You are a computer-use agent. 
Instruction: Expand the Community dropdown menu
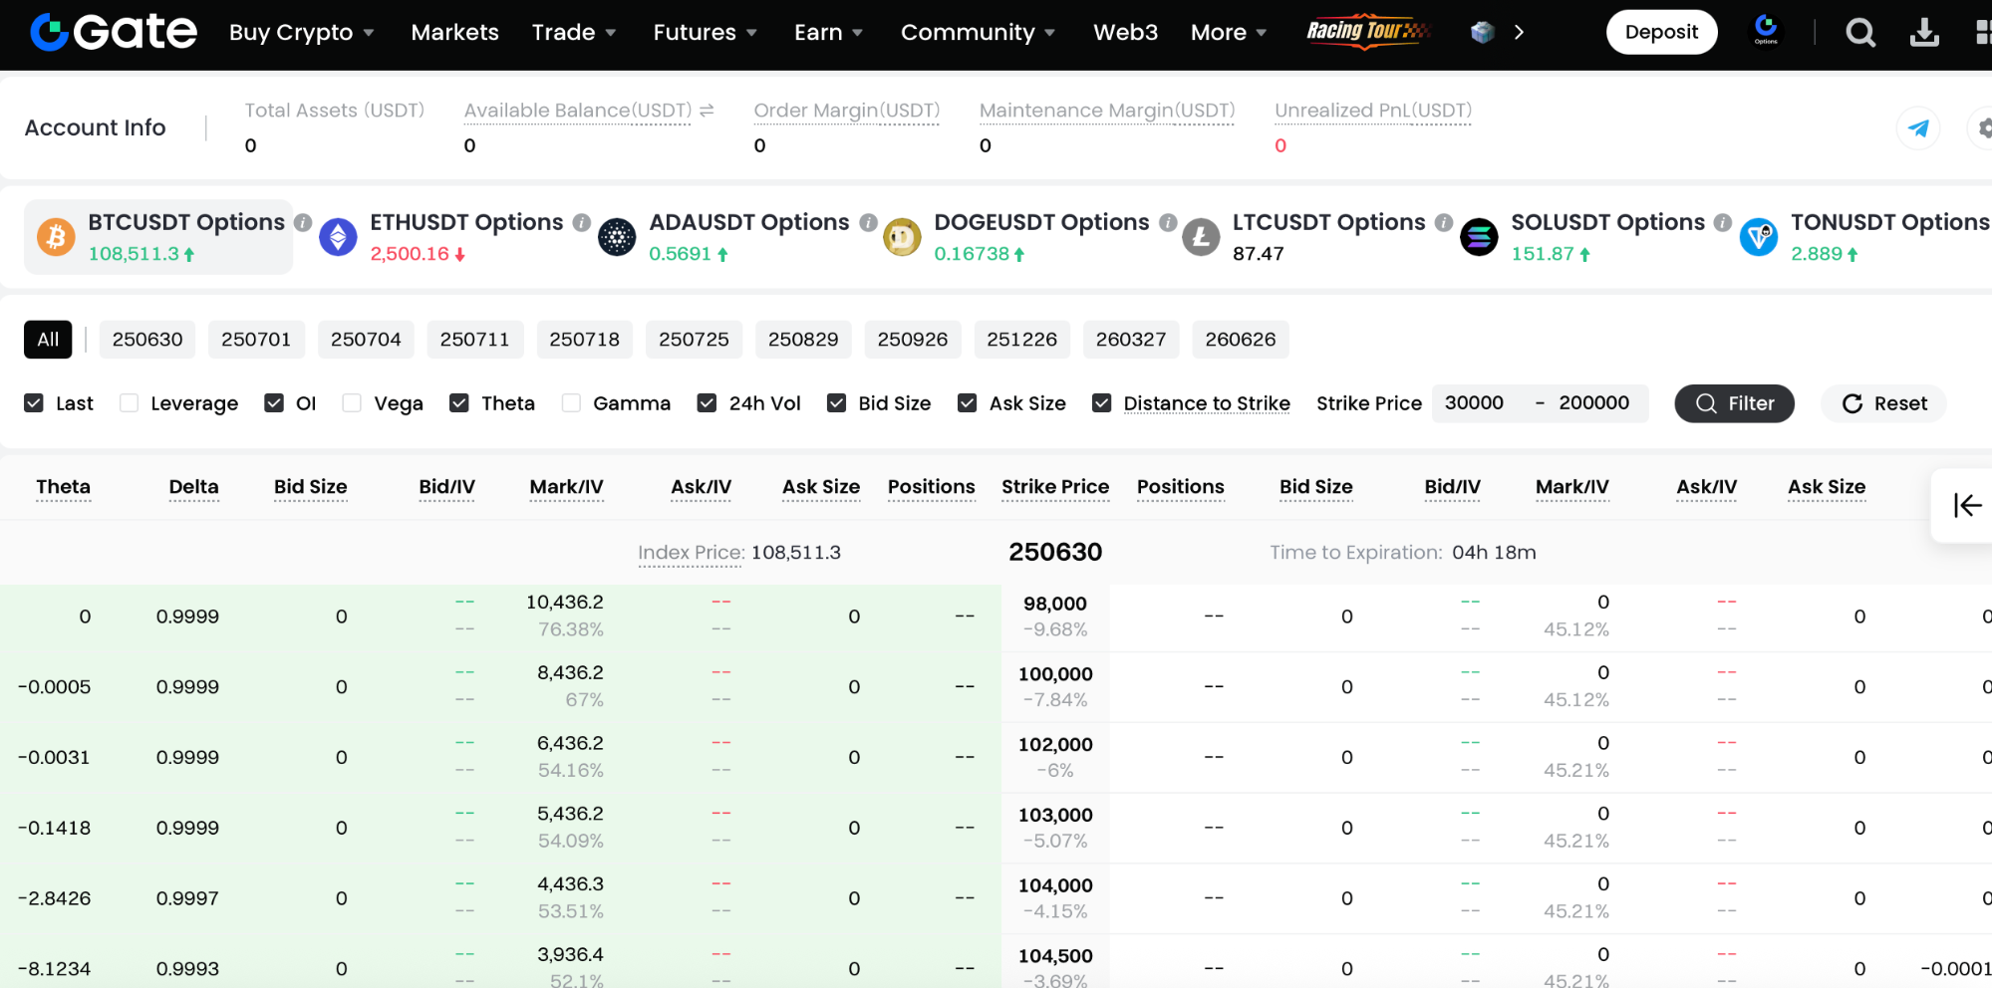977,33
